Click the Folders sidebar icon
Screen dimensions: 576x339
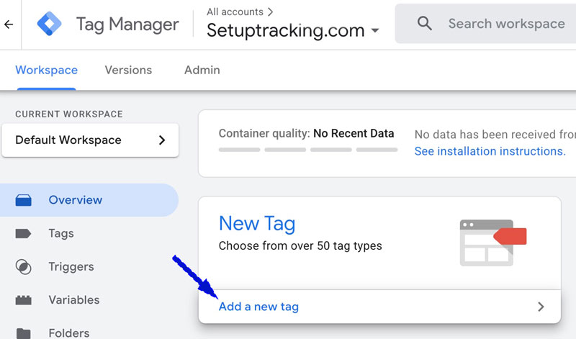pyautogui.click(x=24, y=333)
